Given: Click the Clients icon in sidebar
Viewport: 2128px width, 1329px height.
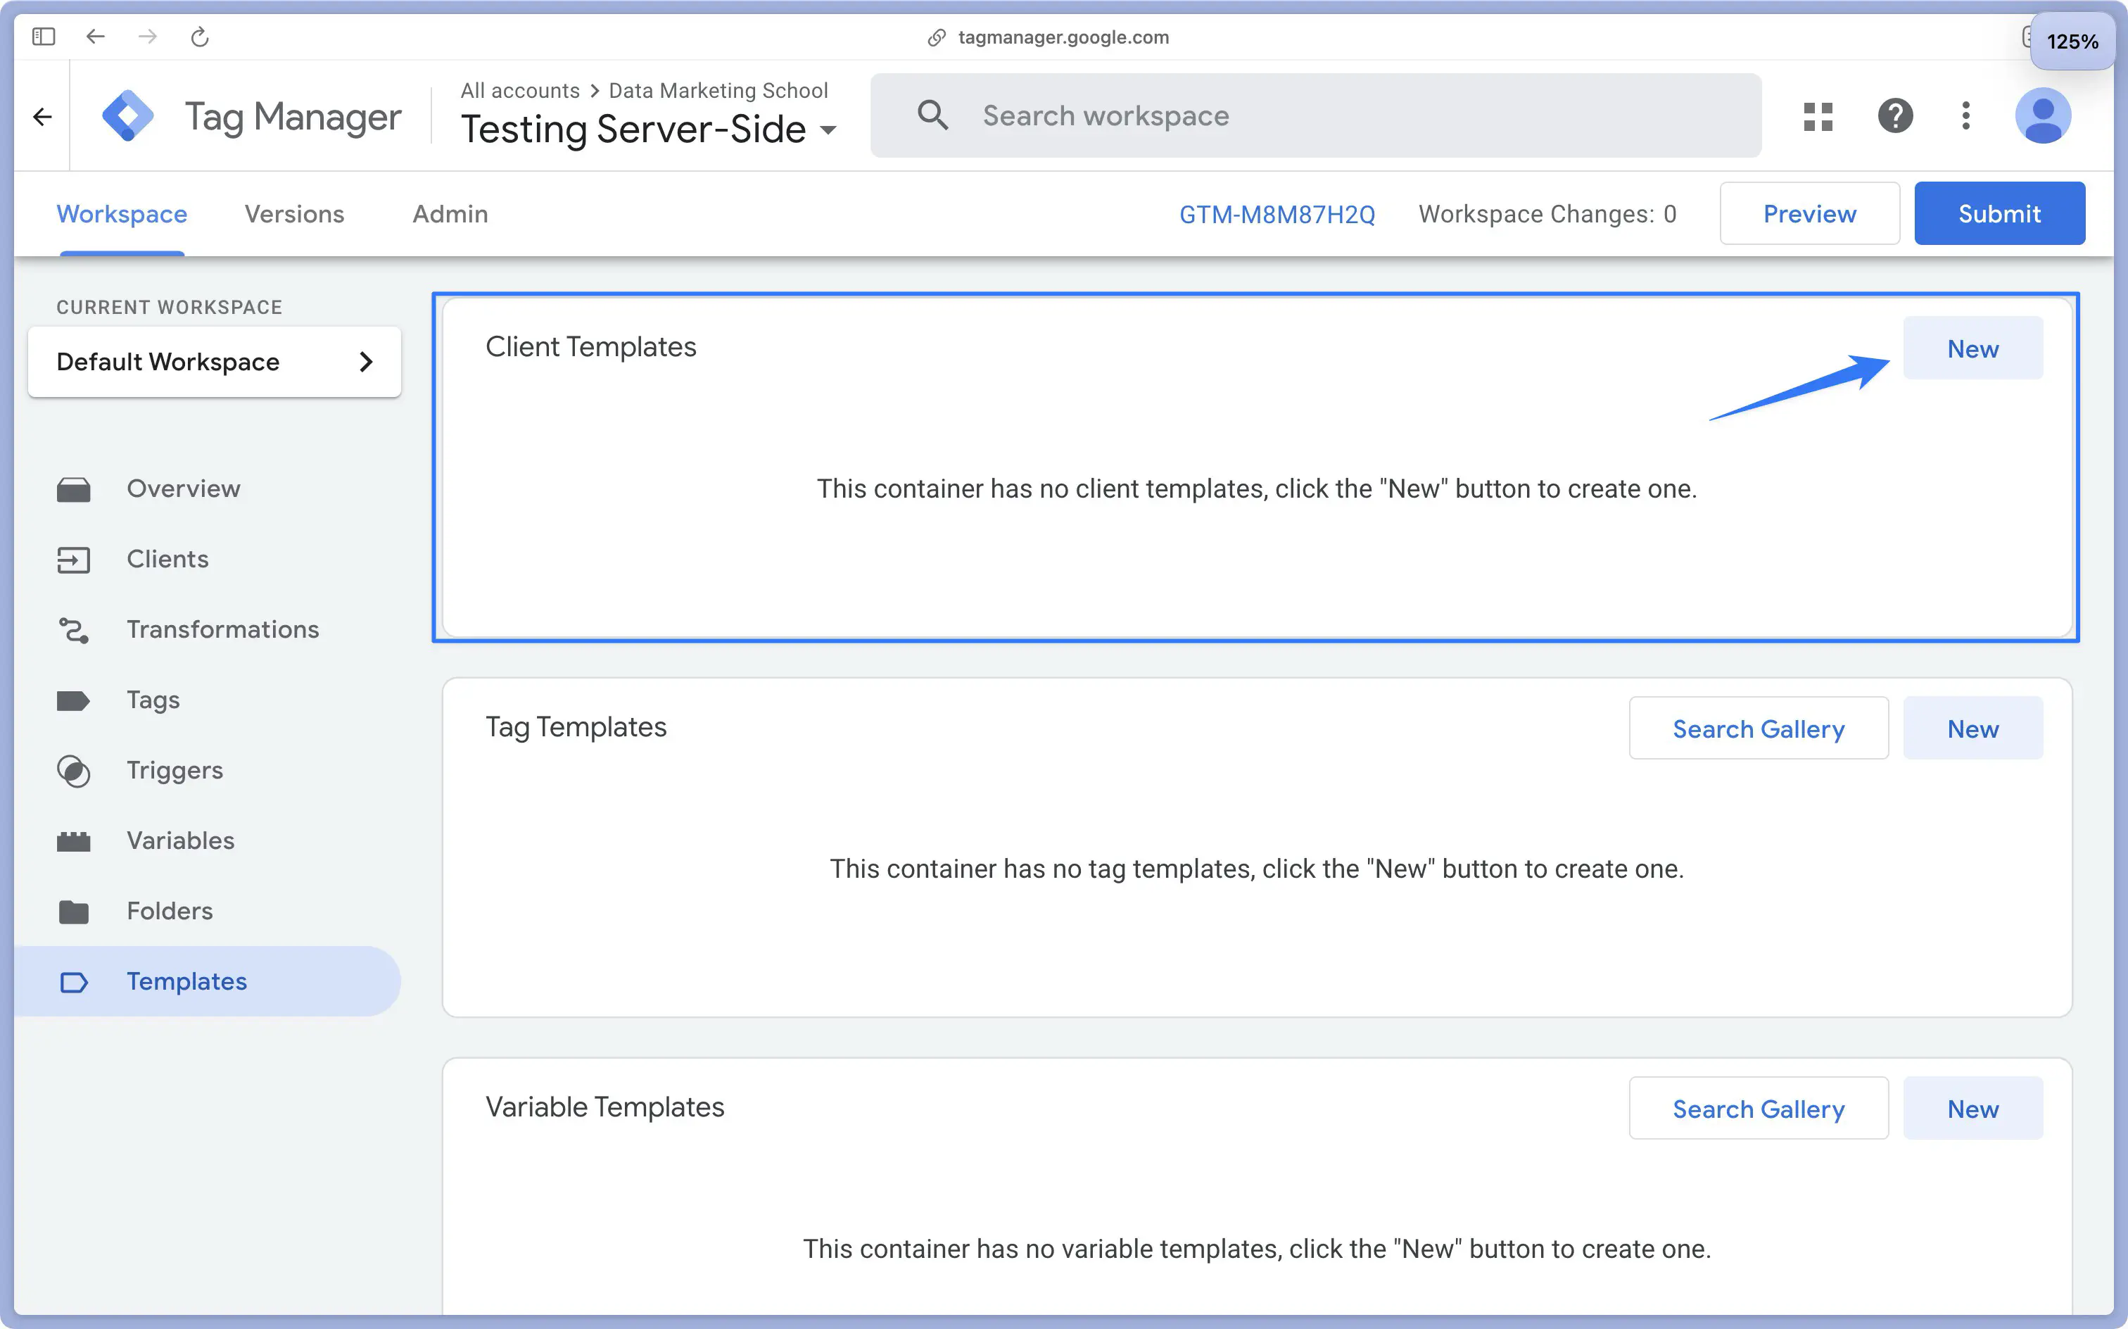Looking at the screenshot, I should tap(75, 558).
